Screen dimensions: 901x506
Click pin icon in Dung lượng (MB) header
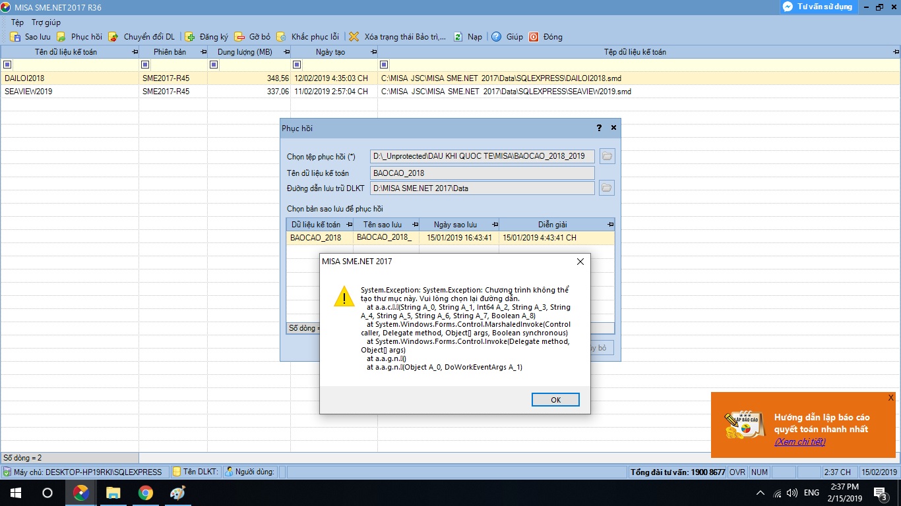coord(286,52)
